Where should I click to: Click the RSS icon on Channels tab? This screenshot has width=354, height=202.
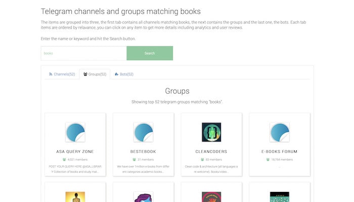coord(51,74)
